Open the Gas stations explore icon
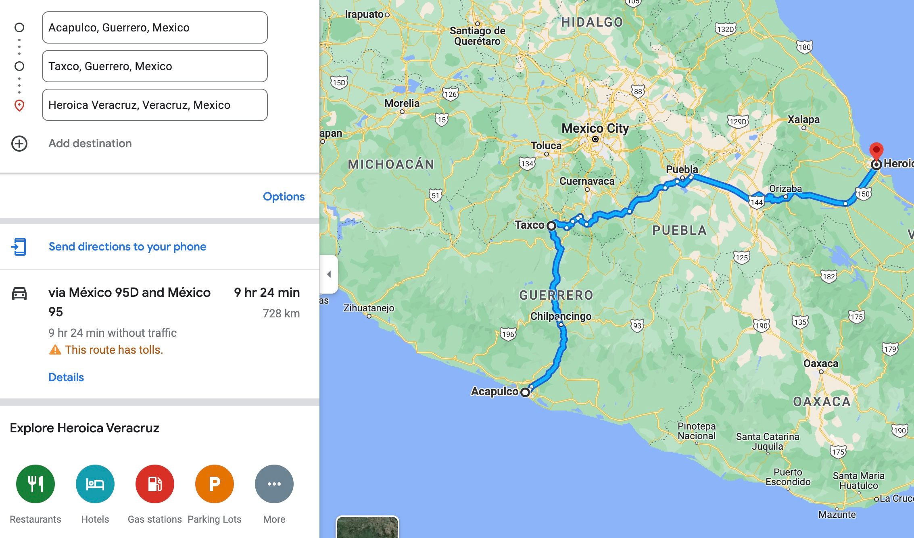This screenshot has width=914, height=538. coord(155,484)
